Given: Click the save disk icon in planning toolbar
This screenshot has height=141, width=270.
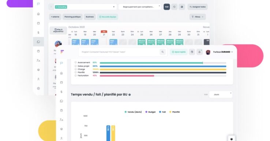Looking at the screenshot, I should click(182, 7).
